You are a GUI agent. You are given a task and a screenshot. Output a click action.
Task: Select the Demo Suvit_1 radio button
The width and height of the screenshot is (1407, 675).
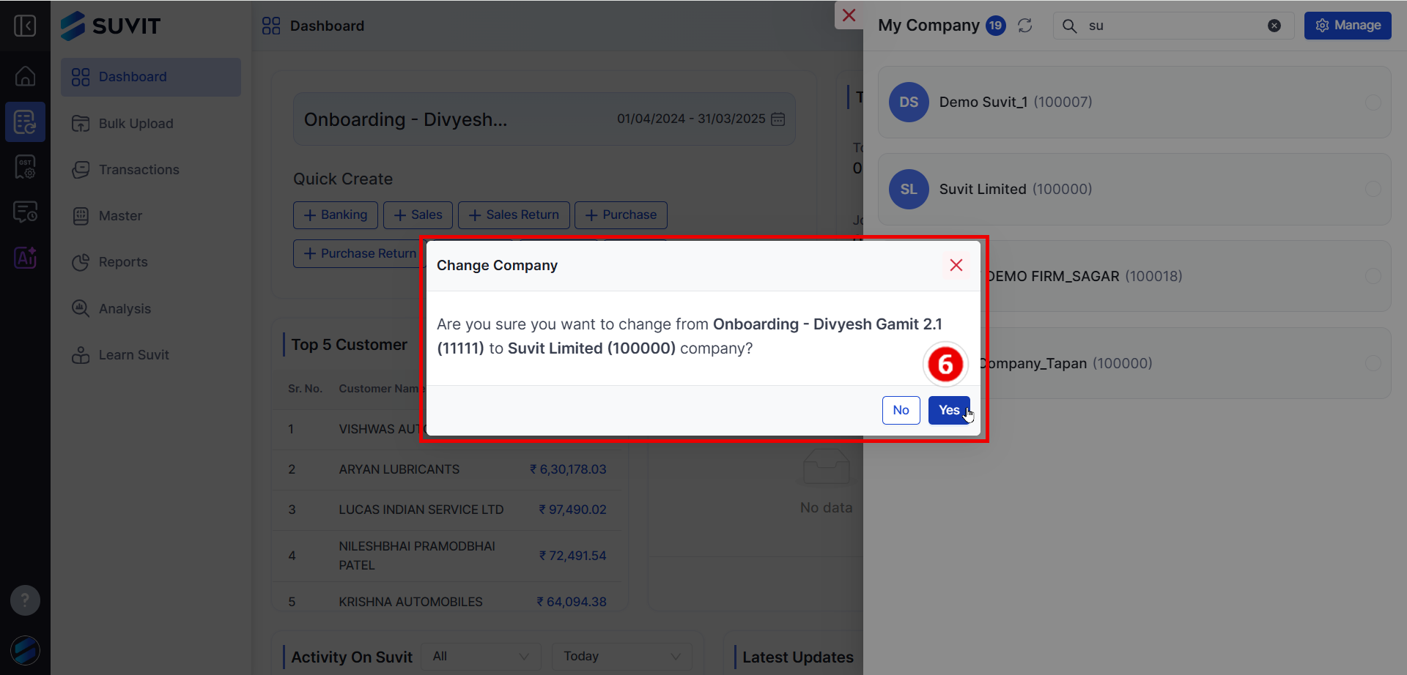[x=1373, y=102]
